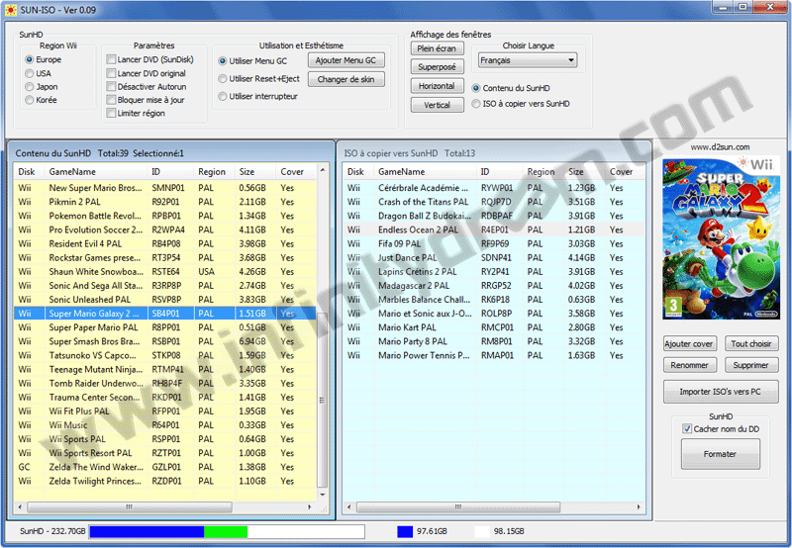Click white free-space color swatch
The height and width of the screenshot is (548, 792).
482,531
